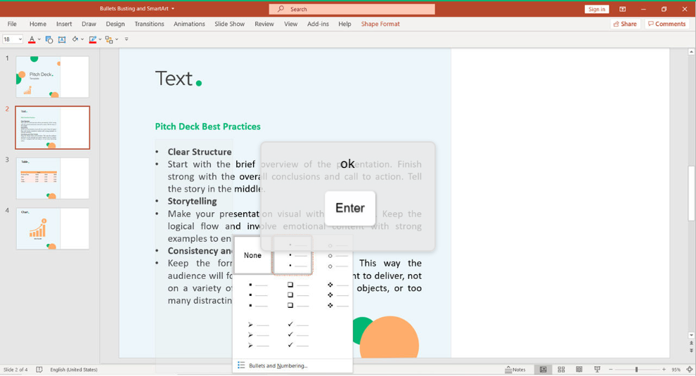This screenshot has height=376, width=696.
Task: Switch to the Review tab
Action: point(264,24)
